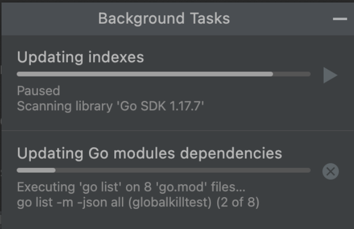
Task: Click the 'globalkilltest' module name
Action: coord(170,202)
